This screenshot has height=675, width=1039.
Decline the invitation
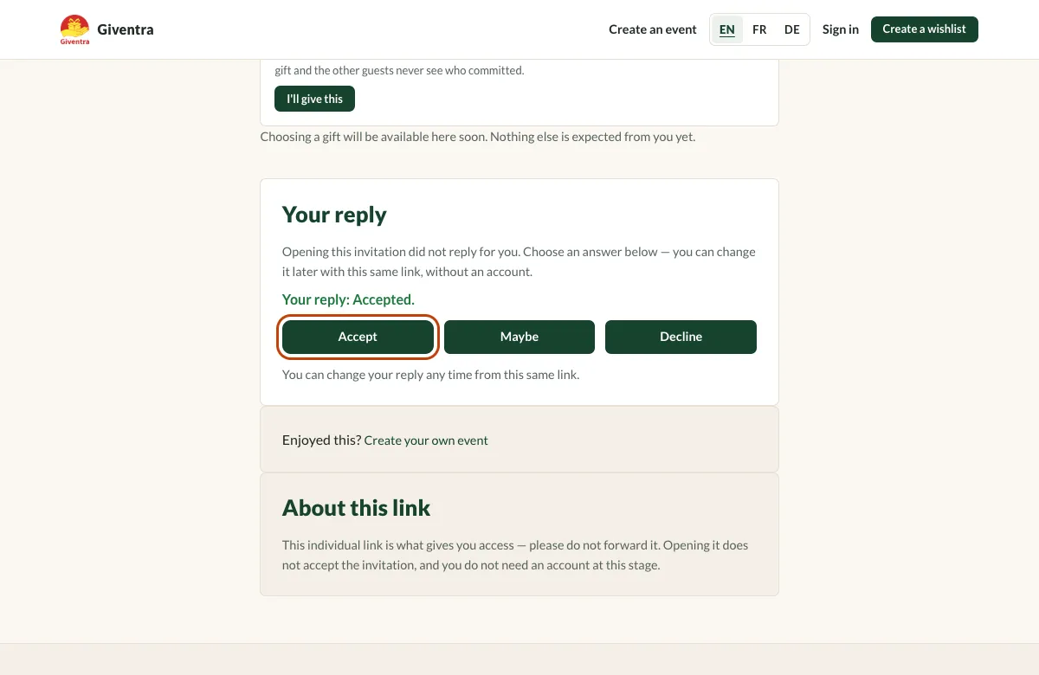(x=681, y=337)
